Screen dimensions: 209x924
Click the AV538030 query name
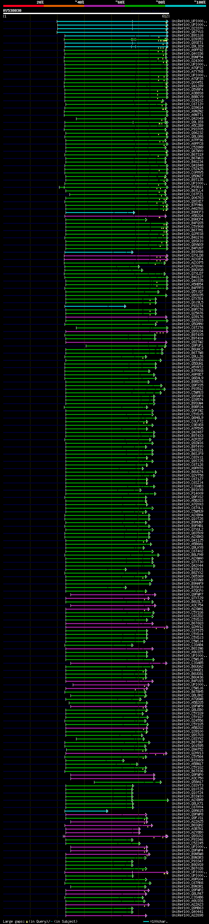(12, 11)
